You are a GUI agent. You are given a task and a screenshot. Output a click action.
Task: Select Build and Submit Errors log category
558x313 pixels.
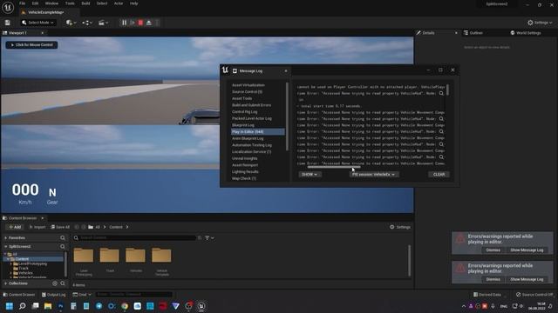click(x=251, y=105)
